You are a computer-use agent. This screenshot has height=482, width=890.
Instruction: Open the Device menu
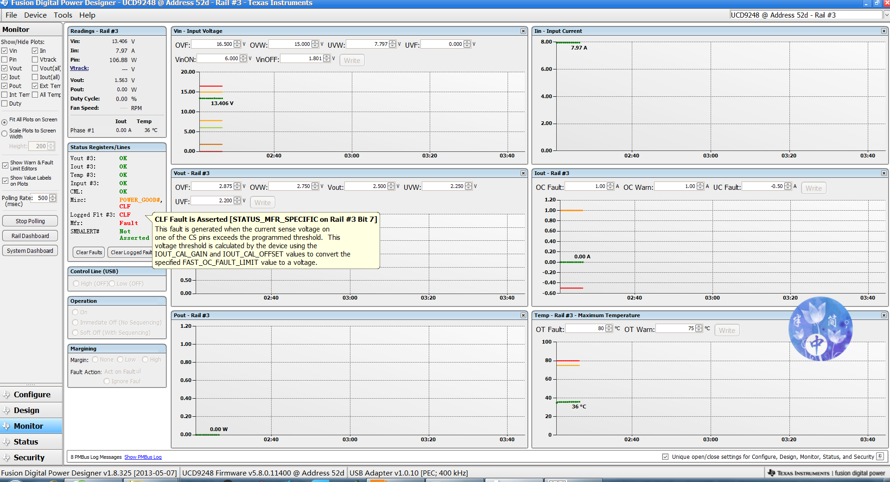[35, 15]
